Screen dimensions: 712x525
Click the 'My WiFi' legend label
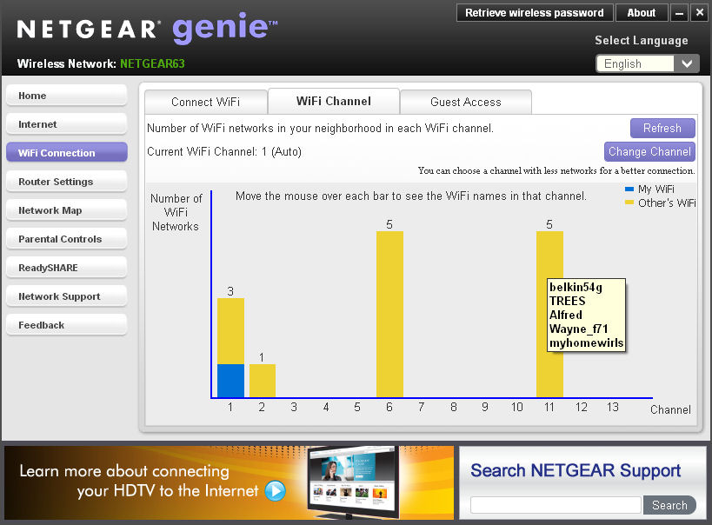point(656,189)
